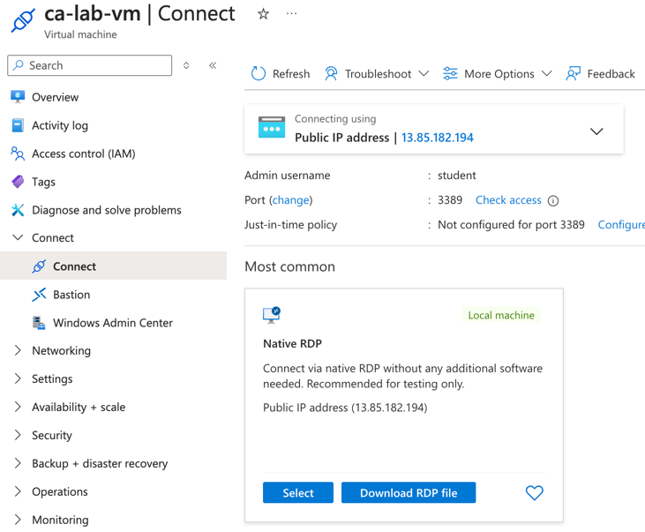Click the favorite star icon beside title
This screenshot has width=645, height=532.
pyautogui.click(x=263, y=14)
